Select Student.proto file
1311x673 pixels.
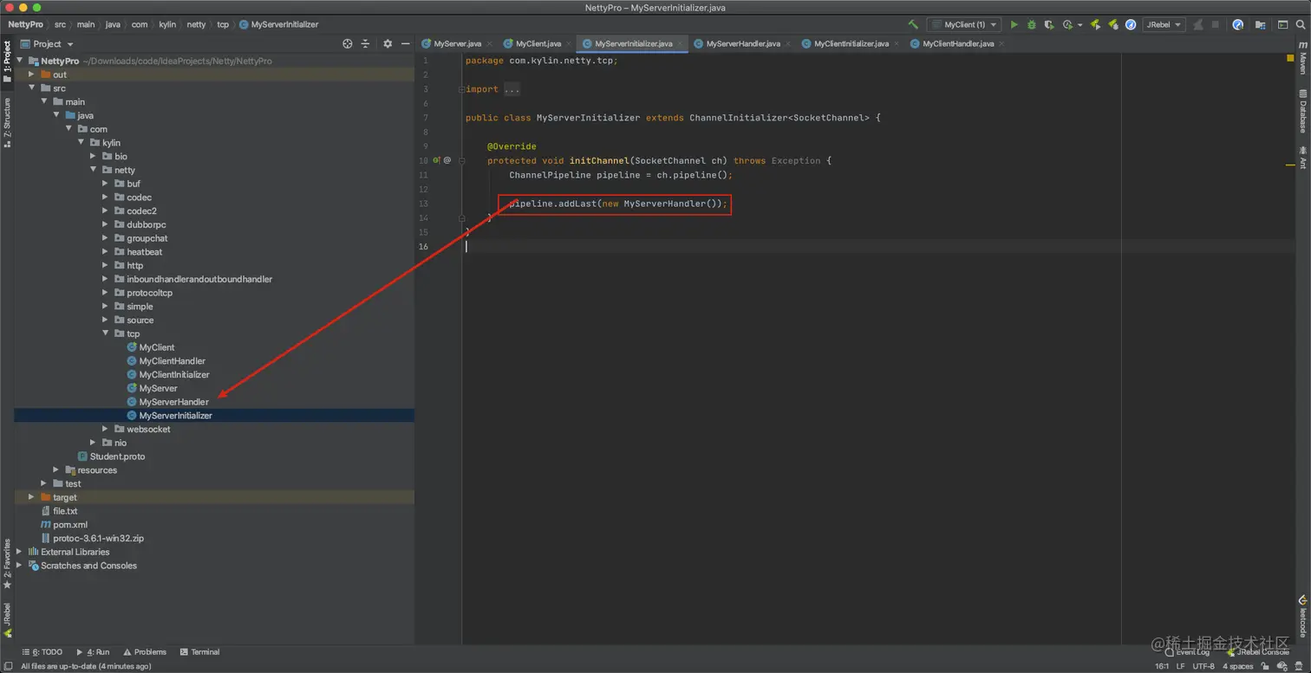click(117, 456)
